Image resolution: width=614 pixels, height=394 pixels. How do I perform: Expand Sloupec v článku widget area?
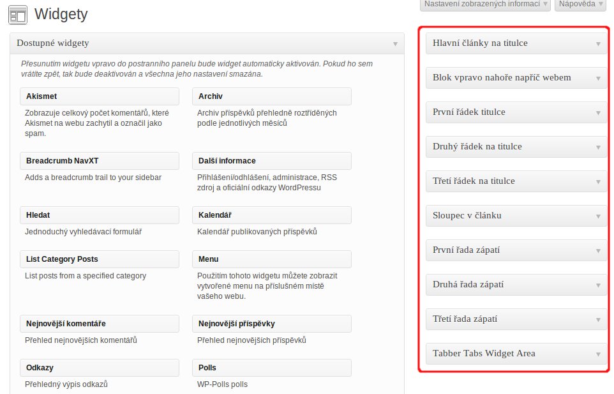[x=598, y=216]
